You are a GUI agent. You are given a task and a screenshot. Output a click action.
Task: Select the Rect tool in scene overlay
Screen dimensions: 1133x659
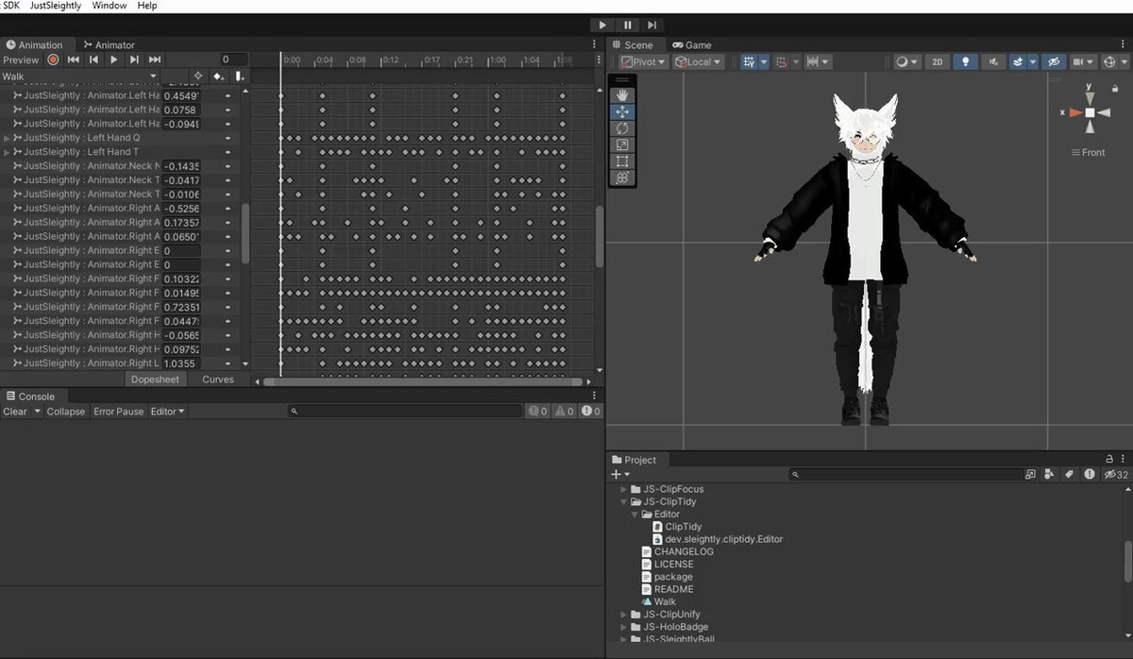tap(622, 161)
